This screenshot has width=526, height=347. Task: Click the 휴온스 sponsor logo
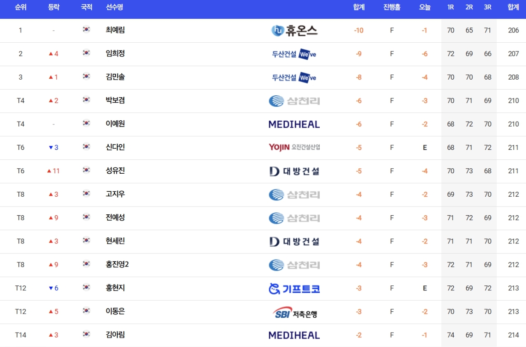294,30
